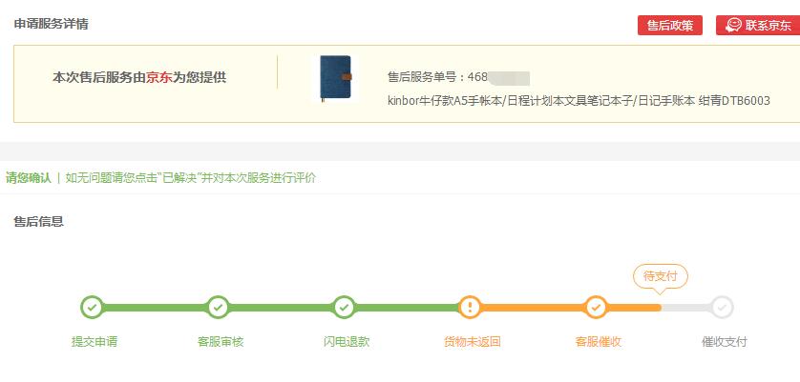Click the orange exclamation icon above 货物未返回
800x382 pixels.
(x=470, y=308)
